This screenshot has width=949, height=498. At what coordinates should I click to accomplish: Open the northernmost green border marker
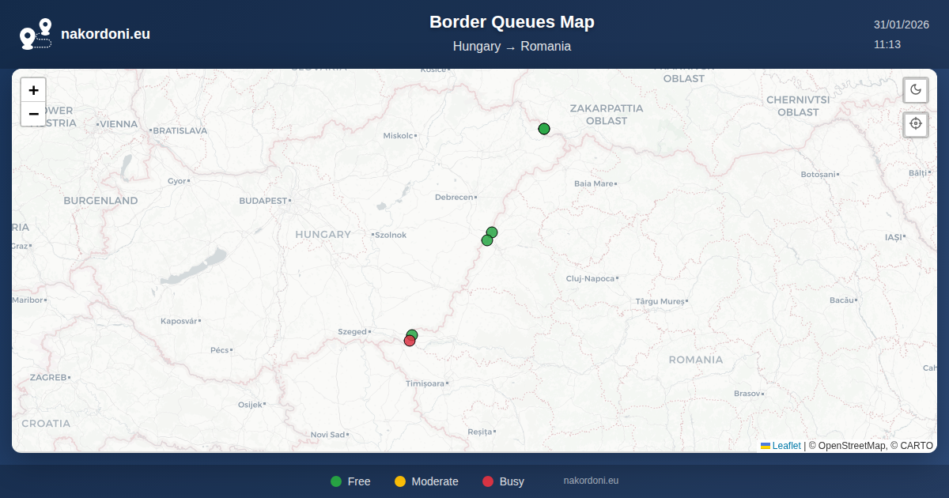544,129
